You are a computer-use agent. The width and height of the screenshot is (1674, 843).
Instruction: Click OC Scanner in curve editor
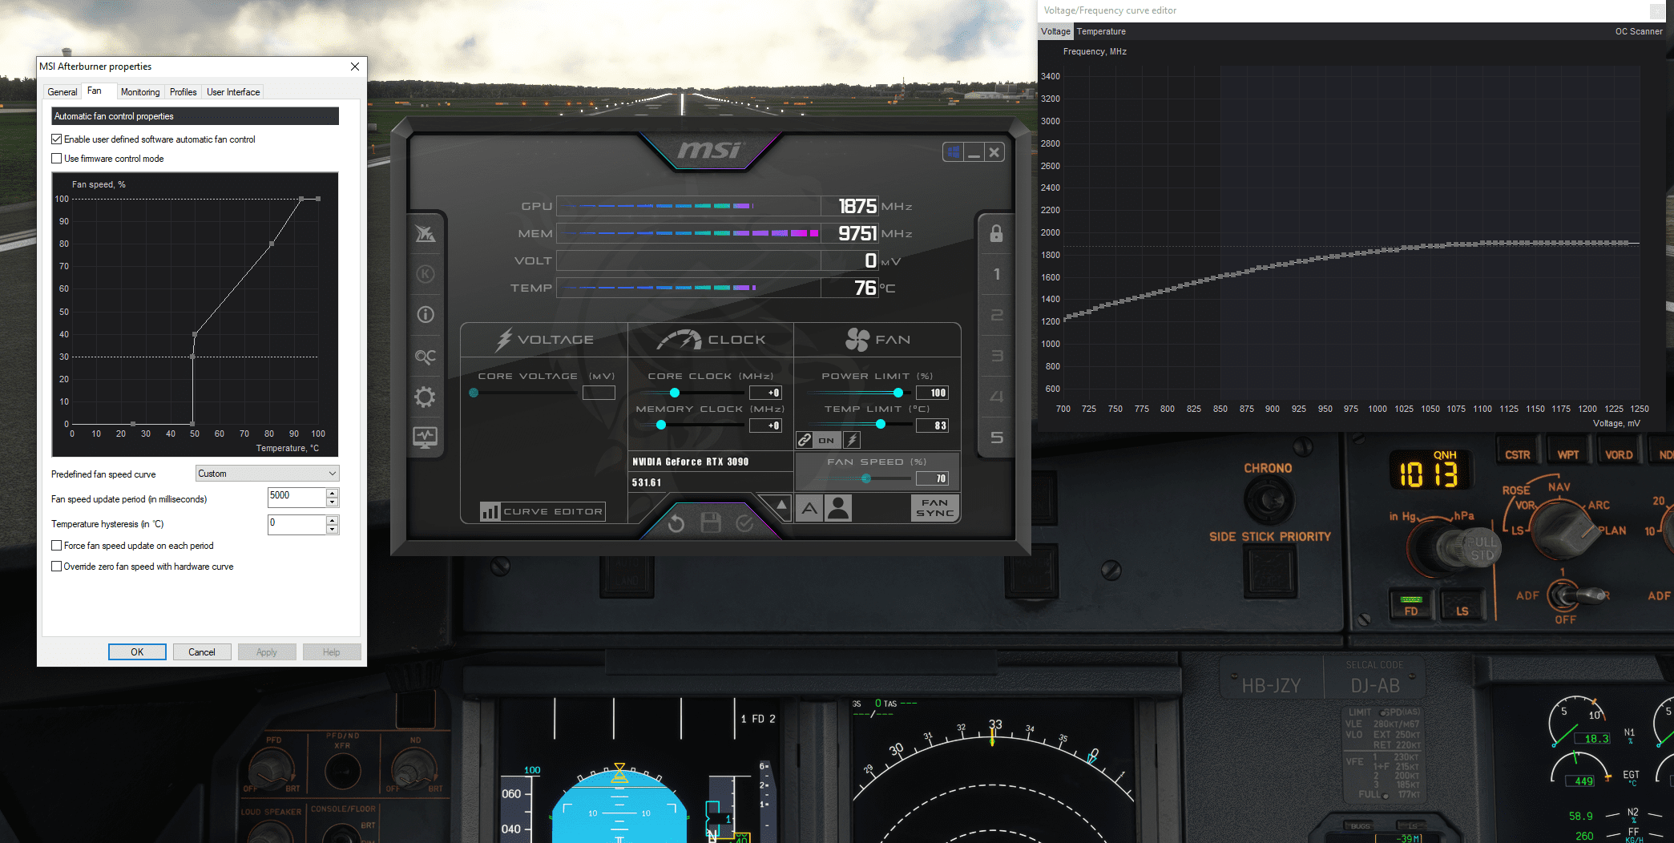(1639, 31)
